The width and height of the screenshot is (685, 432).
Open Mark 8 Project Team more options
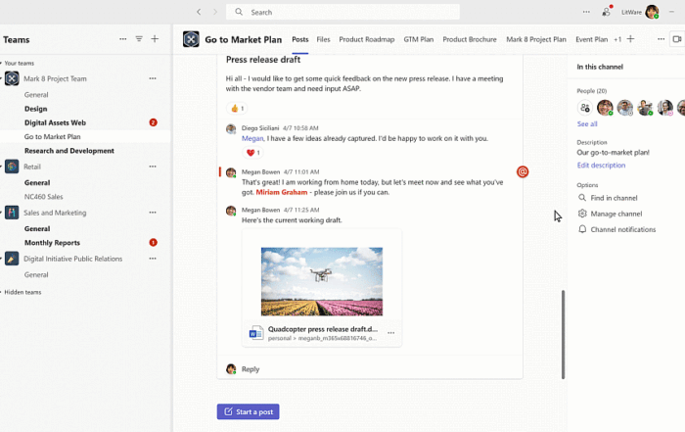pyautogui.click(x=153, y=78)
